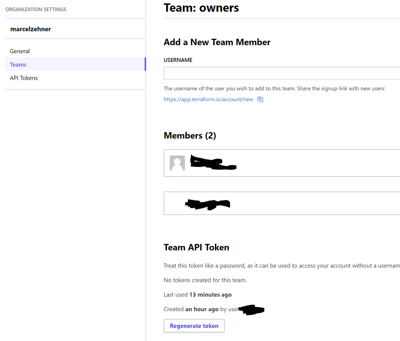
Task: Click the 'Add a New Team Member' heading
Action: pyautogui.click(x=217, y=42)
